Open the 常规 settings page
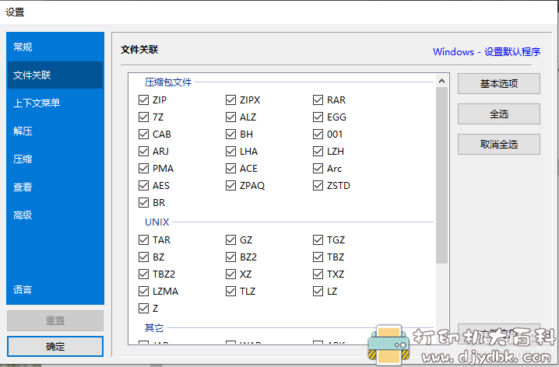Viewport: 559px width, 367px height. [55, 47]
